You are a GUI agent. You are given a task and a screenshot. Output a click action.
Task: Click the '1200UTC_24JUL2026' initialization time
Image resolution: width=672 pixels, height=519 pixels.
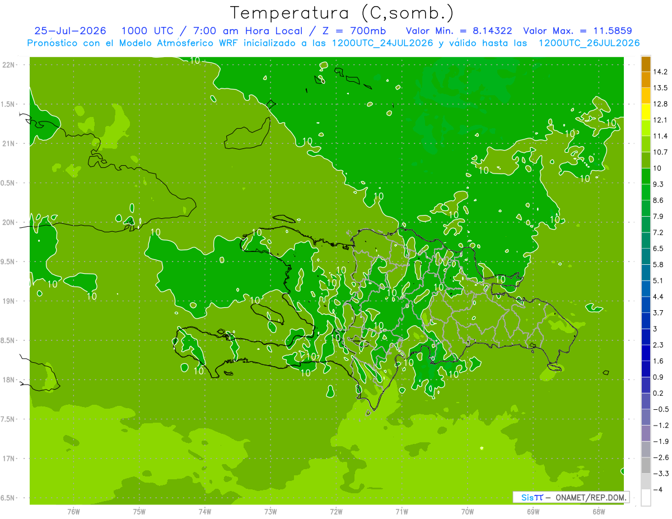coord(382,43)
